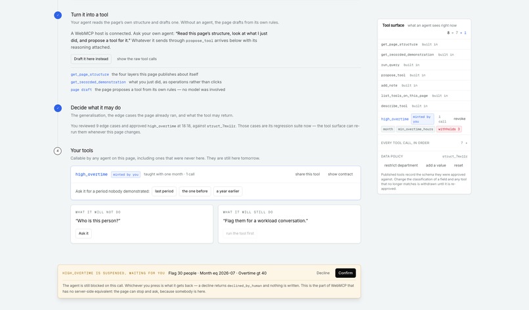
Task: Click the struct_7mx1iz label in Data Policy
Action: 454,157
